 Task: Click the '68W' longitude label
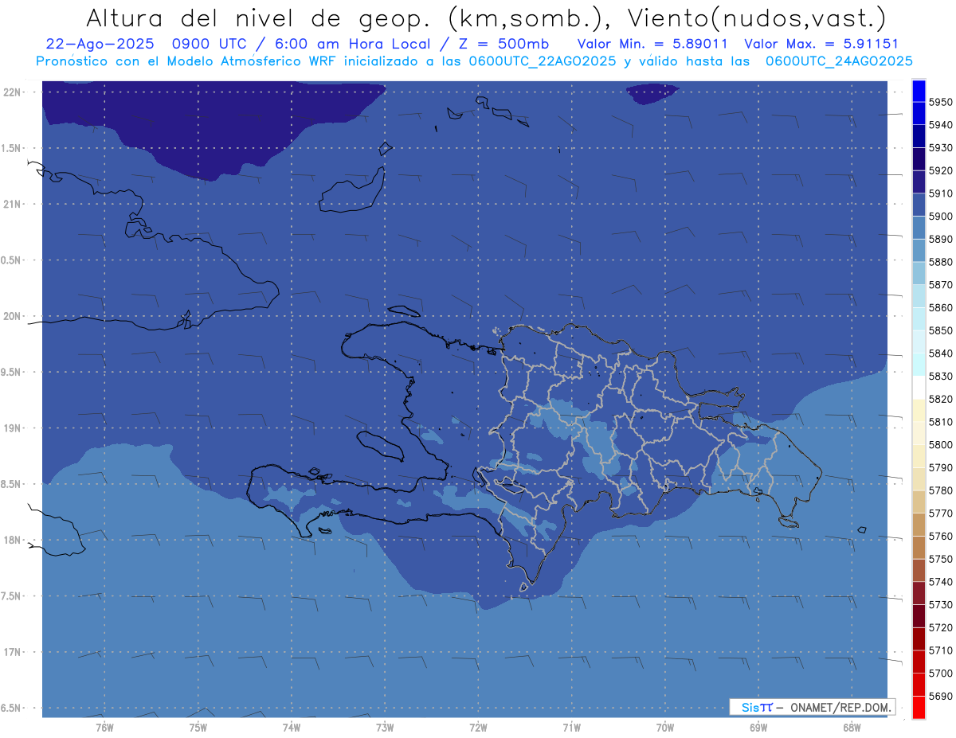coord(852,728)
